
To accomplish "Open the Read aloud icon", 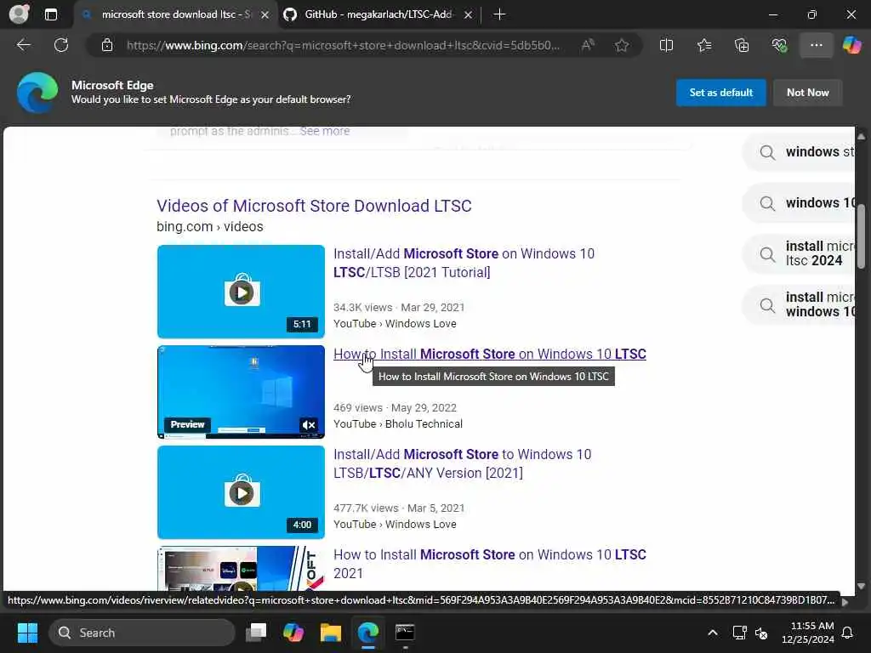I will [x=588, y=45].
